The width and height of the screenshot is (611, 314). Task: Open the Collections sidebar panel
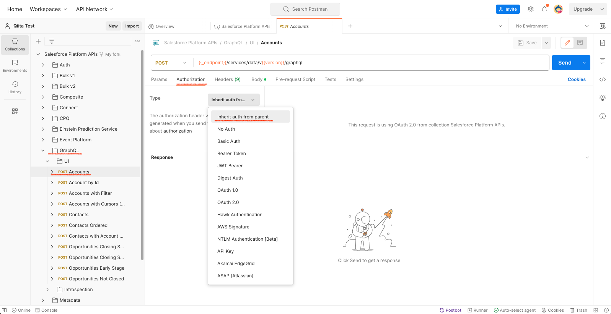15,45
